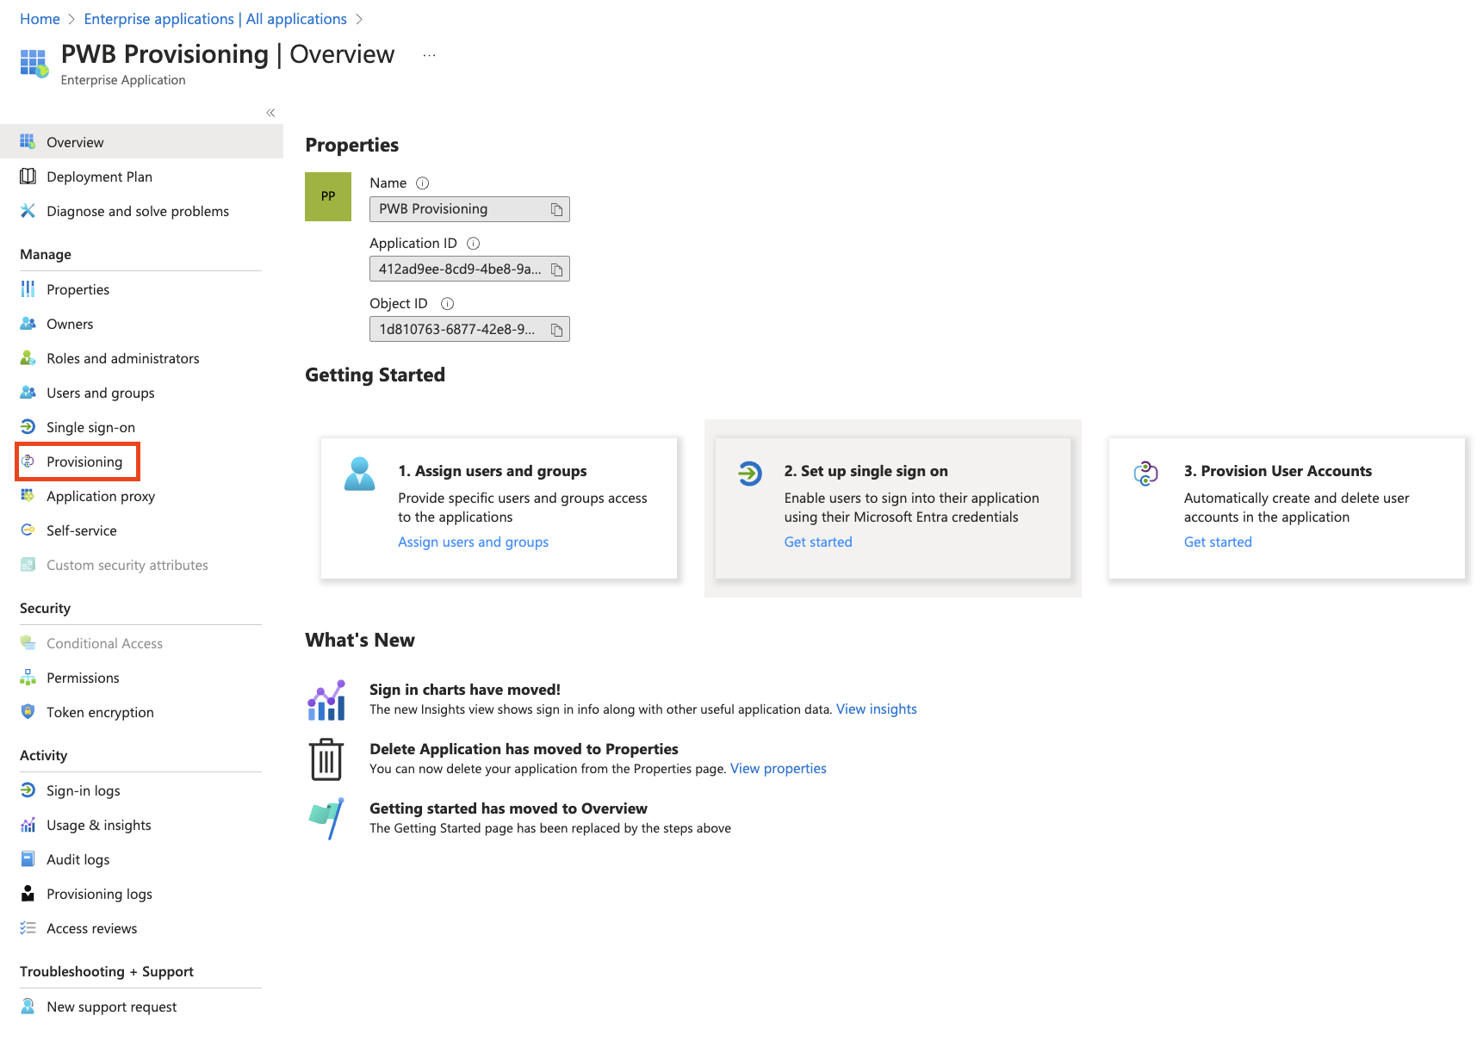Go to Enterprise applications | All applications breadcrumb
1483x1053 pixels.
pyautogui.click(x=215, y=19)
